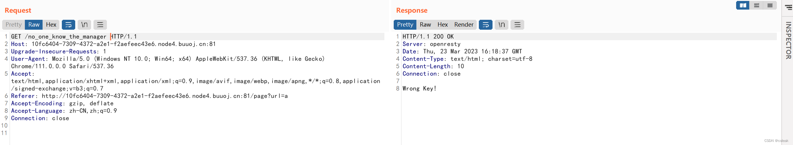
Task: Switch Response view to Pretty tab
Action: [x=405, y=25]
